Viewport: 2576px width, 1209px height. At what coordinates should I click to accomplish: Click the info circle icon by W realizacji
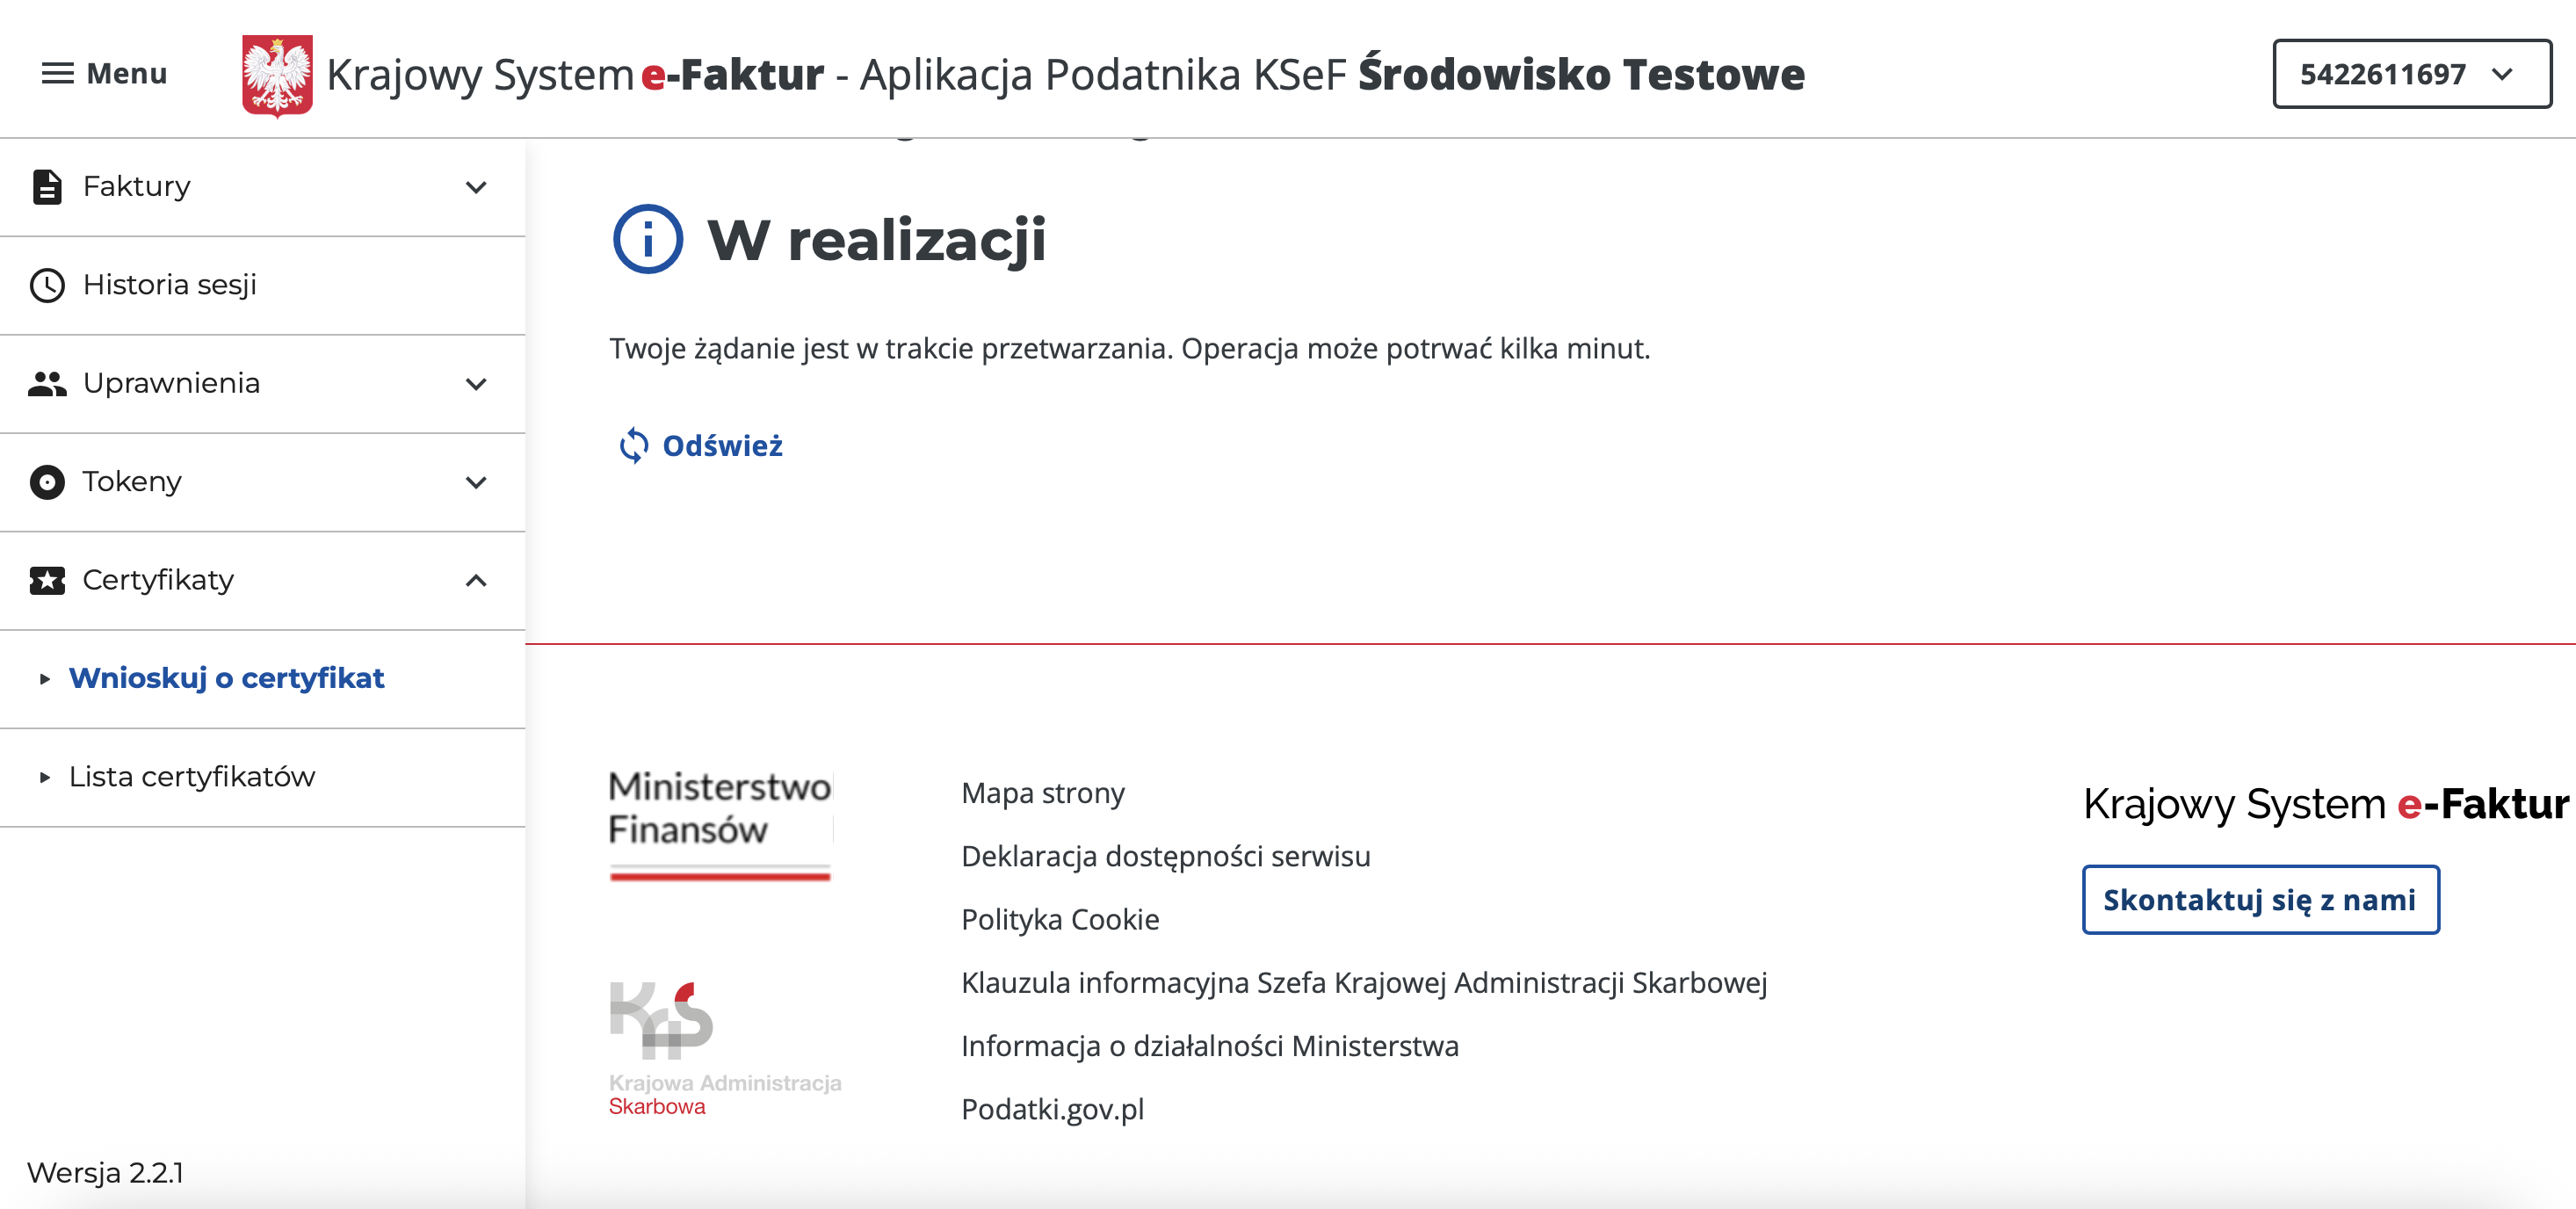[x=647, y=240]
